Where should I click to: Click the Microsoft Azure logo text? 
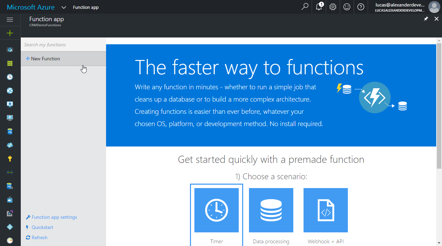(31, 7)
